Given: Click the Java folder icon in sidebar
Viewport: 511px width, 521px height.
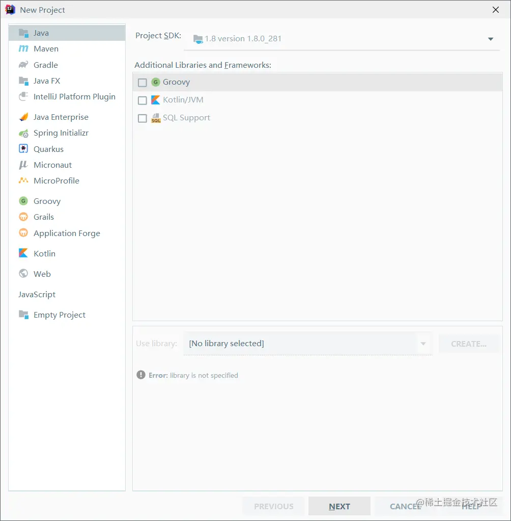Looking at the screenshot, I should click(23, 33).
